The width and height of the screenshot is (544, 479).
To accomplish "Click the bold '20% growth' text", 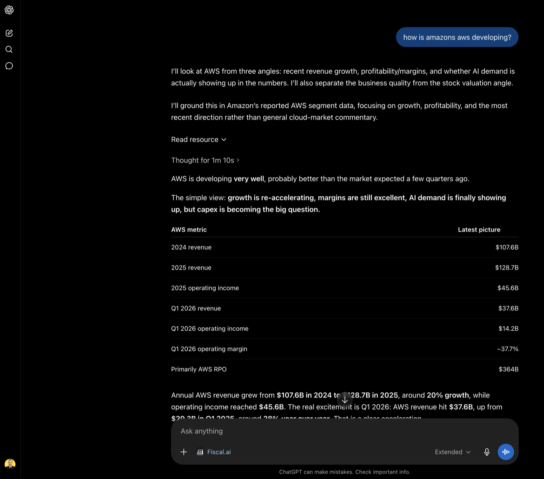I will 448,395.
